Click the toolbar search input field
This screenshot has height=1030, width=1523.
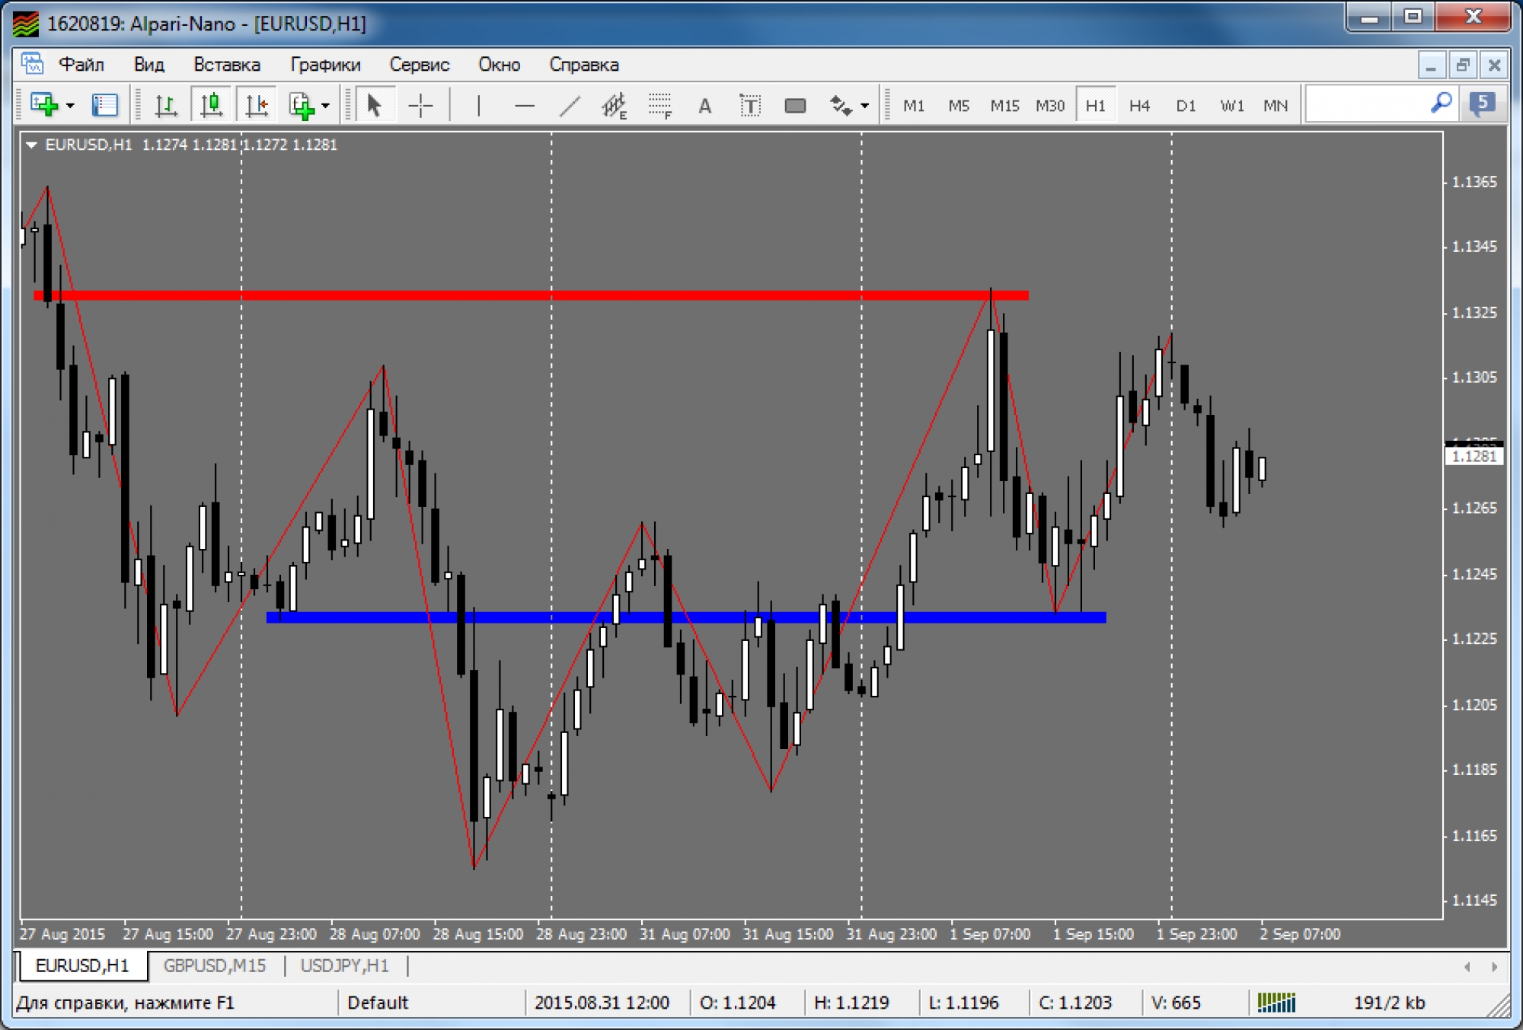click(1367, 104)
